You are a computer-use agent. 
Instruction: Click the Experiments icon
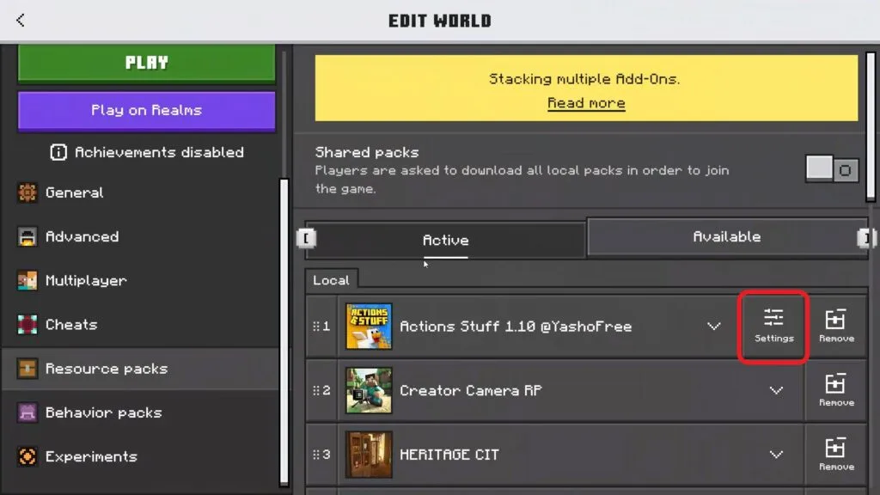(27, 456)
